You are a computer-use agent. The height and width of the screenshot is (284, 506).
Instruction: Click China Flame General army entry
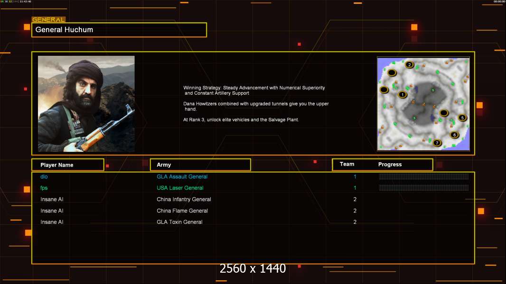182,211
